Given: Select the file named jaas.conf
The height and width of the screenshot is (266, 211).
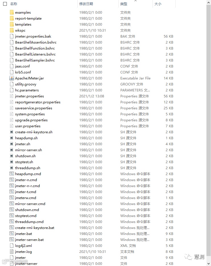Looking at the screenshot, I should (22, 66).
